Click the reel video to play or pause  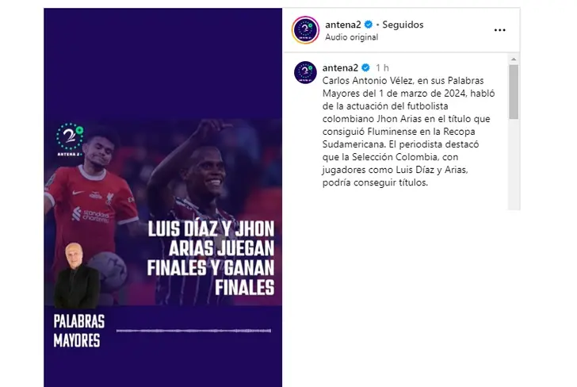[x=163, y=197]
